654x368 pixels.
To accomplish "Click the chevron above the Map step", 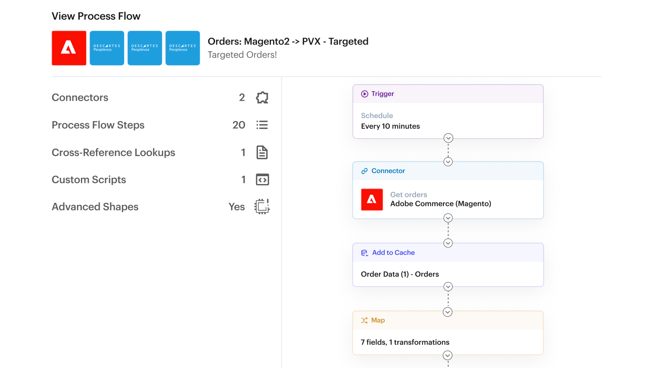I will point(448,312).
